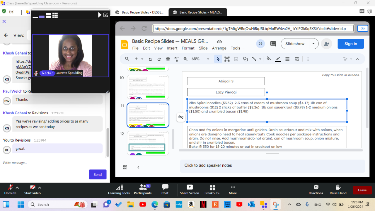375x211 pixels.
Task: Click the Share add-person icon
Action: click(327, 44)
